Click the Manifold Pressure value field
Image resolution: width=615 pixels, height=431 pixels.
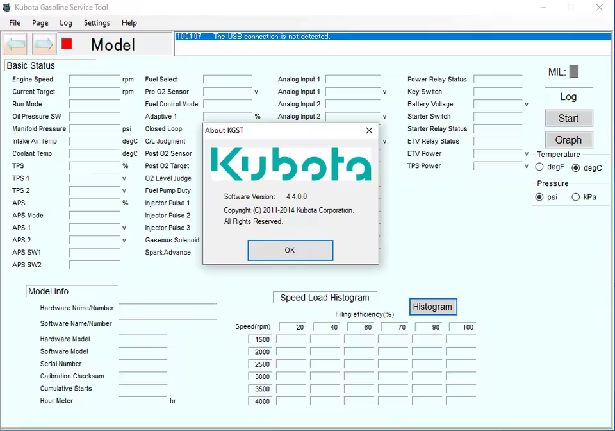95,129
